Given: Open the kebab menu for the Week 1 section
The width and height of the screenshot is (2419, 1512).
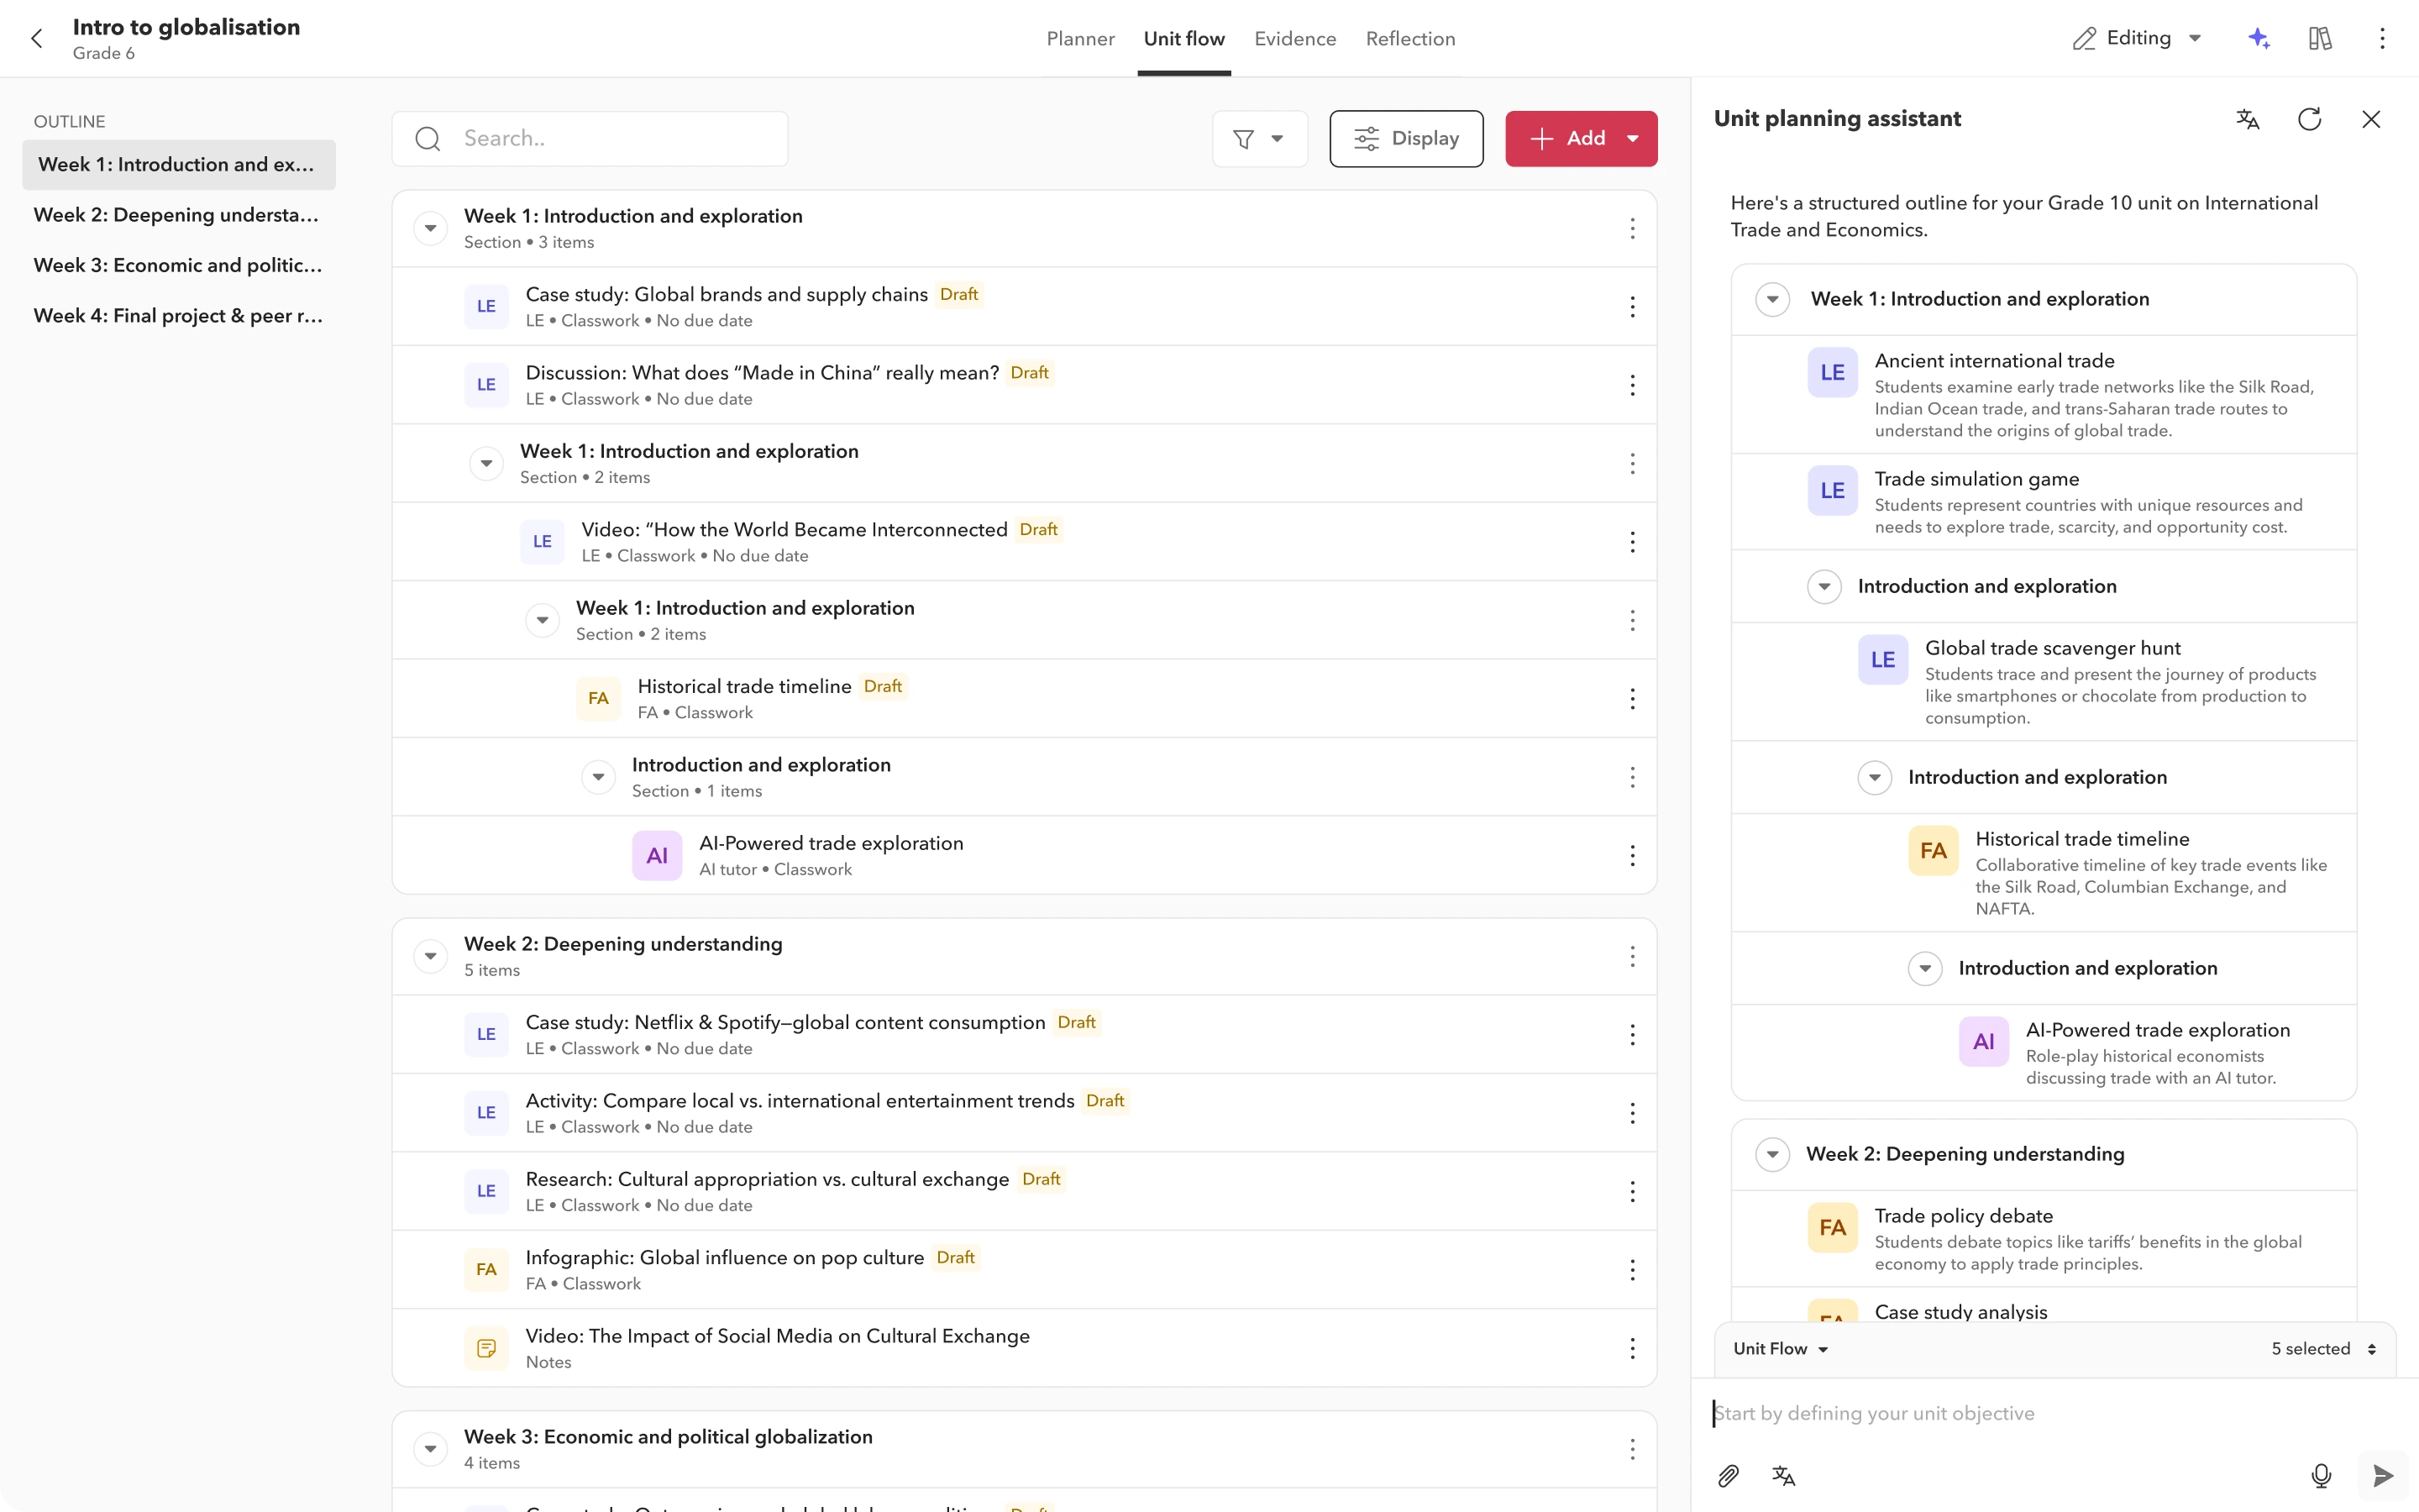Looking at the screenshot, I should (1631, 229).
